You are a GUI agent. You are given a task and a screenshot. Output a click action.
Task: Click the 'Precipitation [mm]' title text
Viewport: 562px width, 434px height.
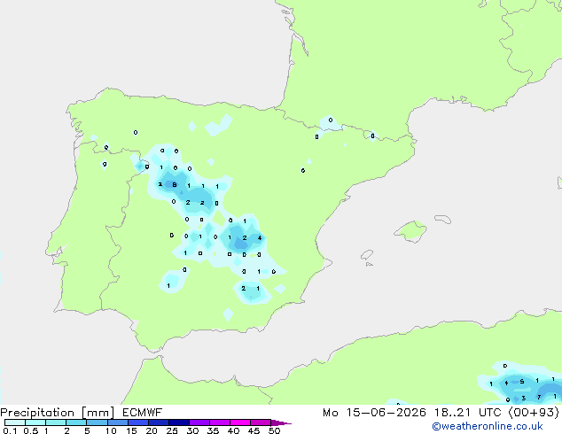coord(58,413)
